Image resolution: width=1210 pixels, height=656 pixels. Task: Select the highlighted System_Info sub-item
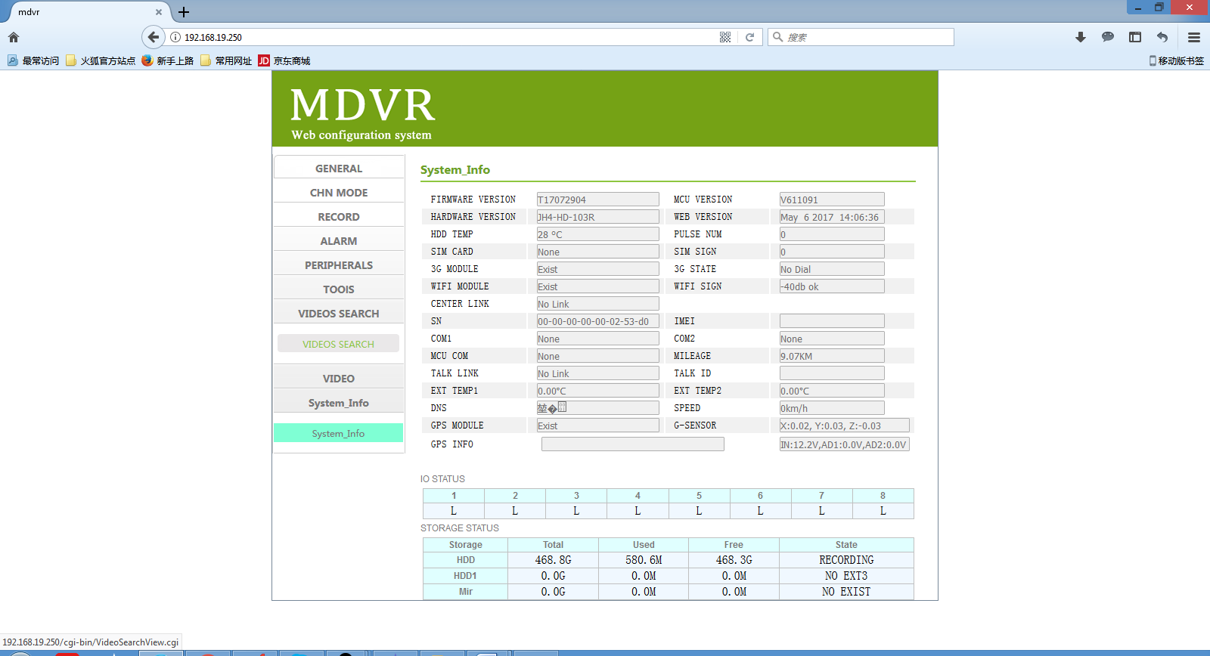point(338,433)
